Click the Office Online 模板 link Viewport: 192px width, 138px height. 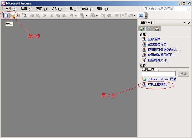[162, 79]
